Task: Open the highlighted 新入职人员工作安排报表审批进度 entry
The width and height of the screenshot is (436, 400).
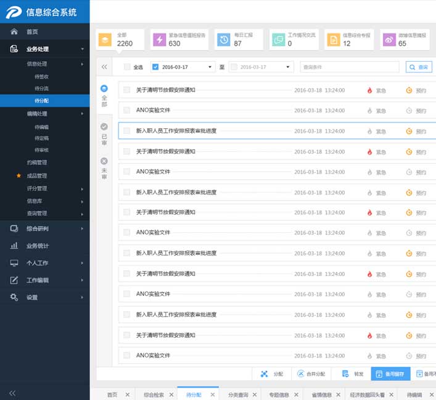Action: [x=176, y=131]
